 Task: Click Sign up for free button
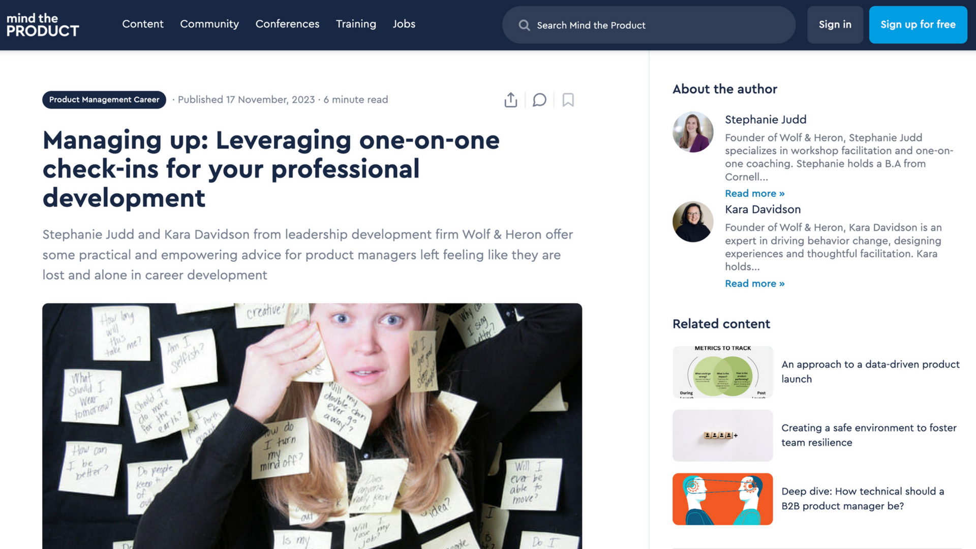[918, 24]
